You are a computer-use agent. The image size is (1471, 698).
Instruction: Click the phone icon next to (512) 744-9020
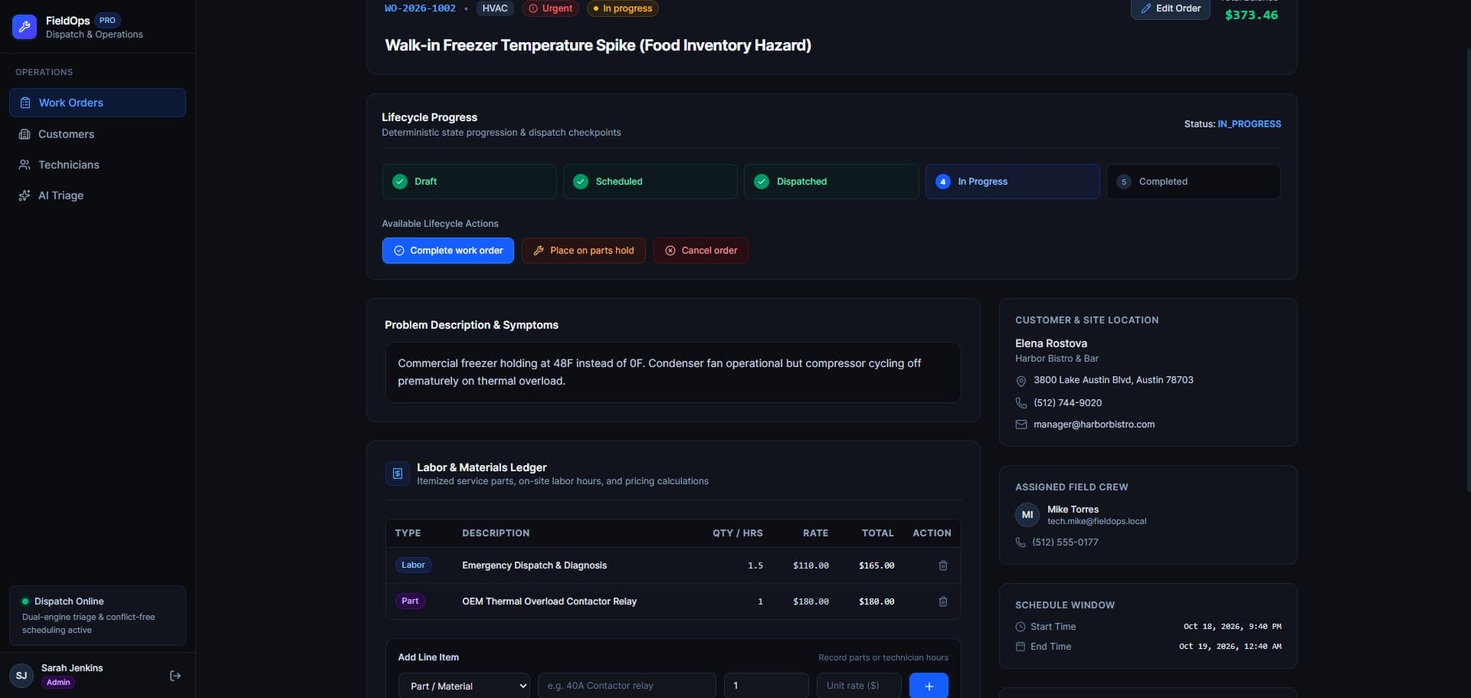point(1021,403)
